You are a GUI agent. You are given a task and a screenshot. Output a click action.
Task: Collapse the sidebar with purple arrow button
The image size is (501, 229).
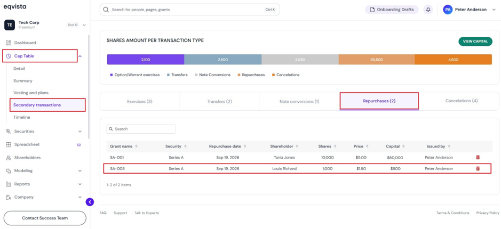[90, 202]
